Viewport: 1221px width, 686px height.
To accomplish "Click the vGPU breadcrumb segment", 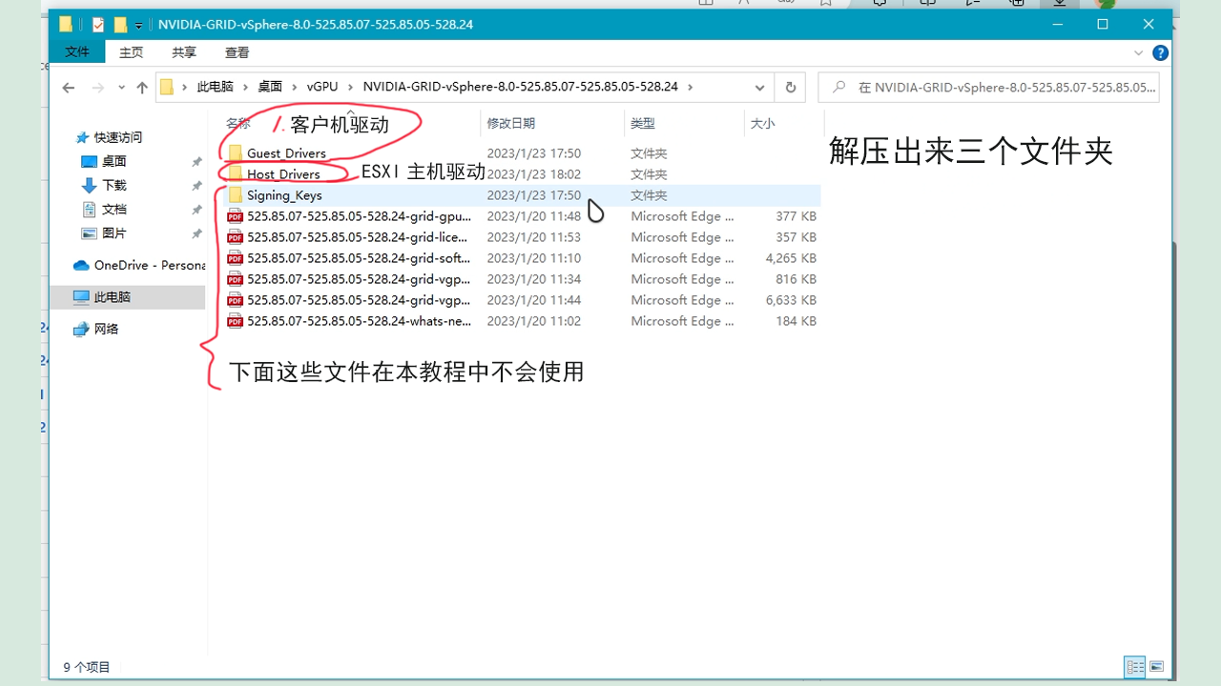I will pyautogui.click(x=322, y=87).
